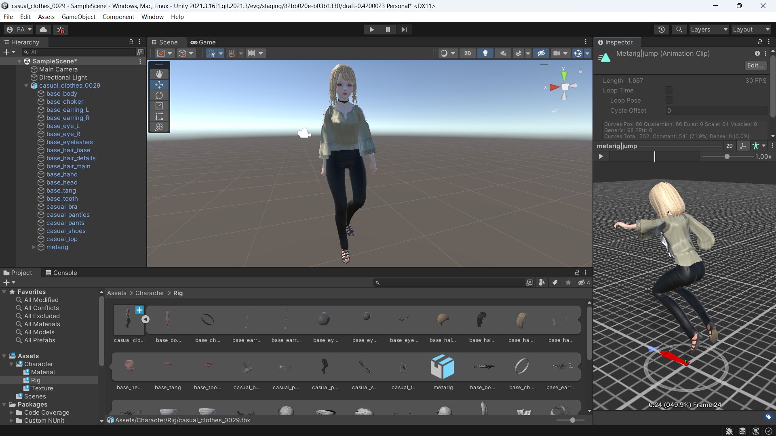Select the Rotate tool

point(159,95)
